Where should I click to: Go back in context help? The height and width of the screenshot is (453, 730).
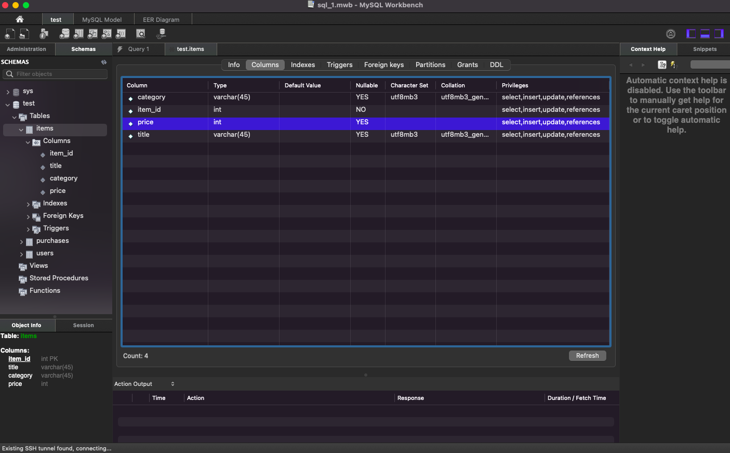click(x=631, y=65)
